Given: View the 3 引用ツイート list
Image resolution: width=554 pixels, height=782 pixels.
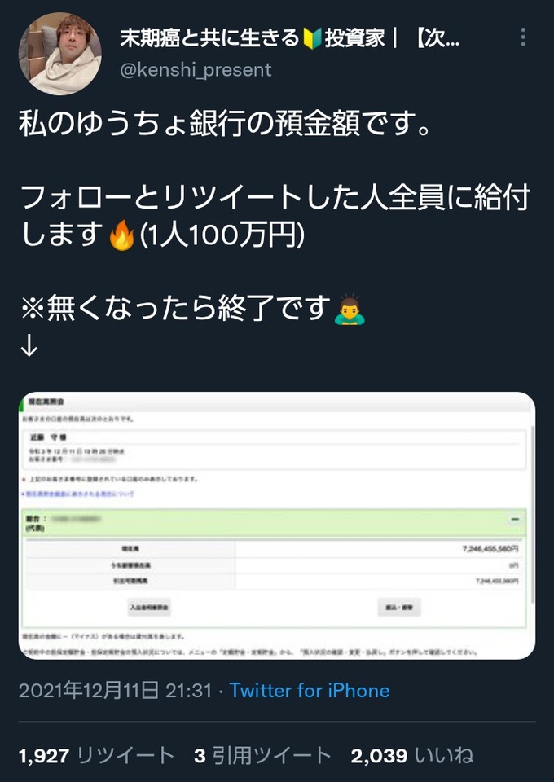Looking at the screenshot, I should point(263,756).
